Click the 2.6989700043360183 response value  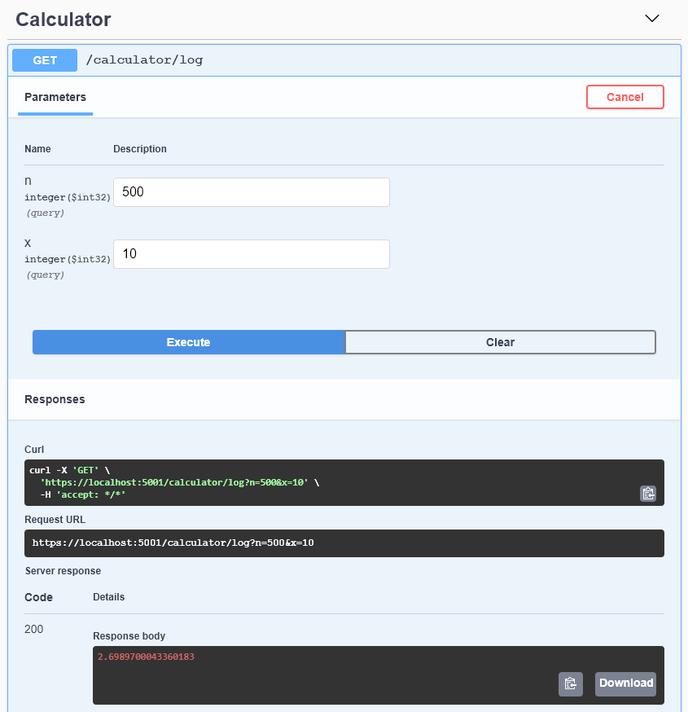coord(146,657)
